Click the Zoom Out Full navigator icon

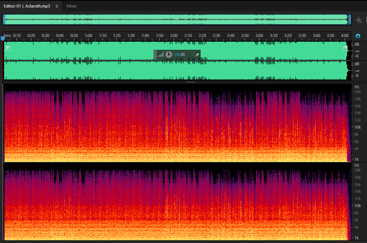coord(359,20)
